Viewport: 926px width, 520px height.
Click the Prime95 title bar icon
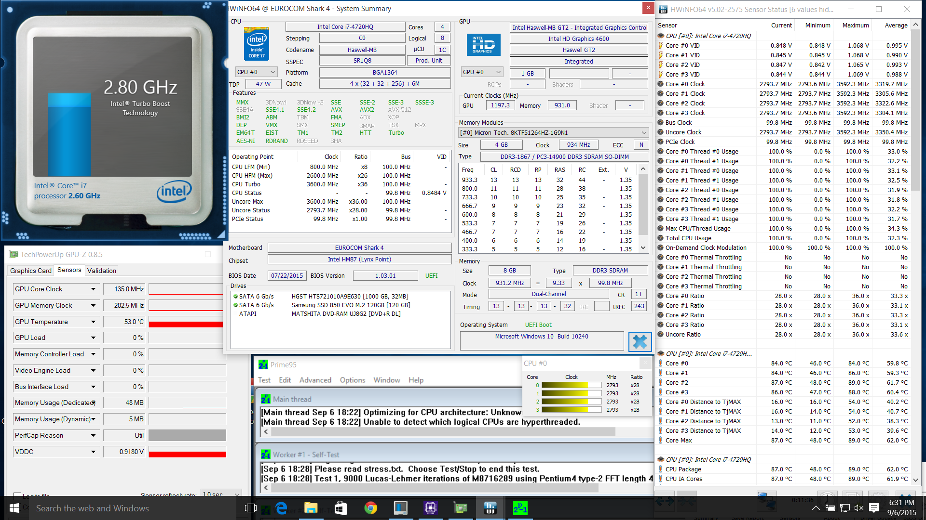(x=263, y=364)
